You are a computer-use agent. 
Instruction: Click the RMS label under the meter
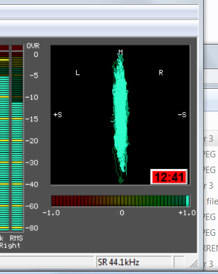[16, 238]
